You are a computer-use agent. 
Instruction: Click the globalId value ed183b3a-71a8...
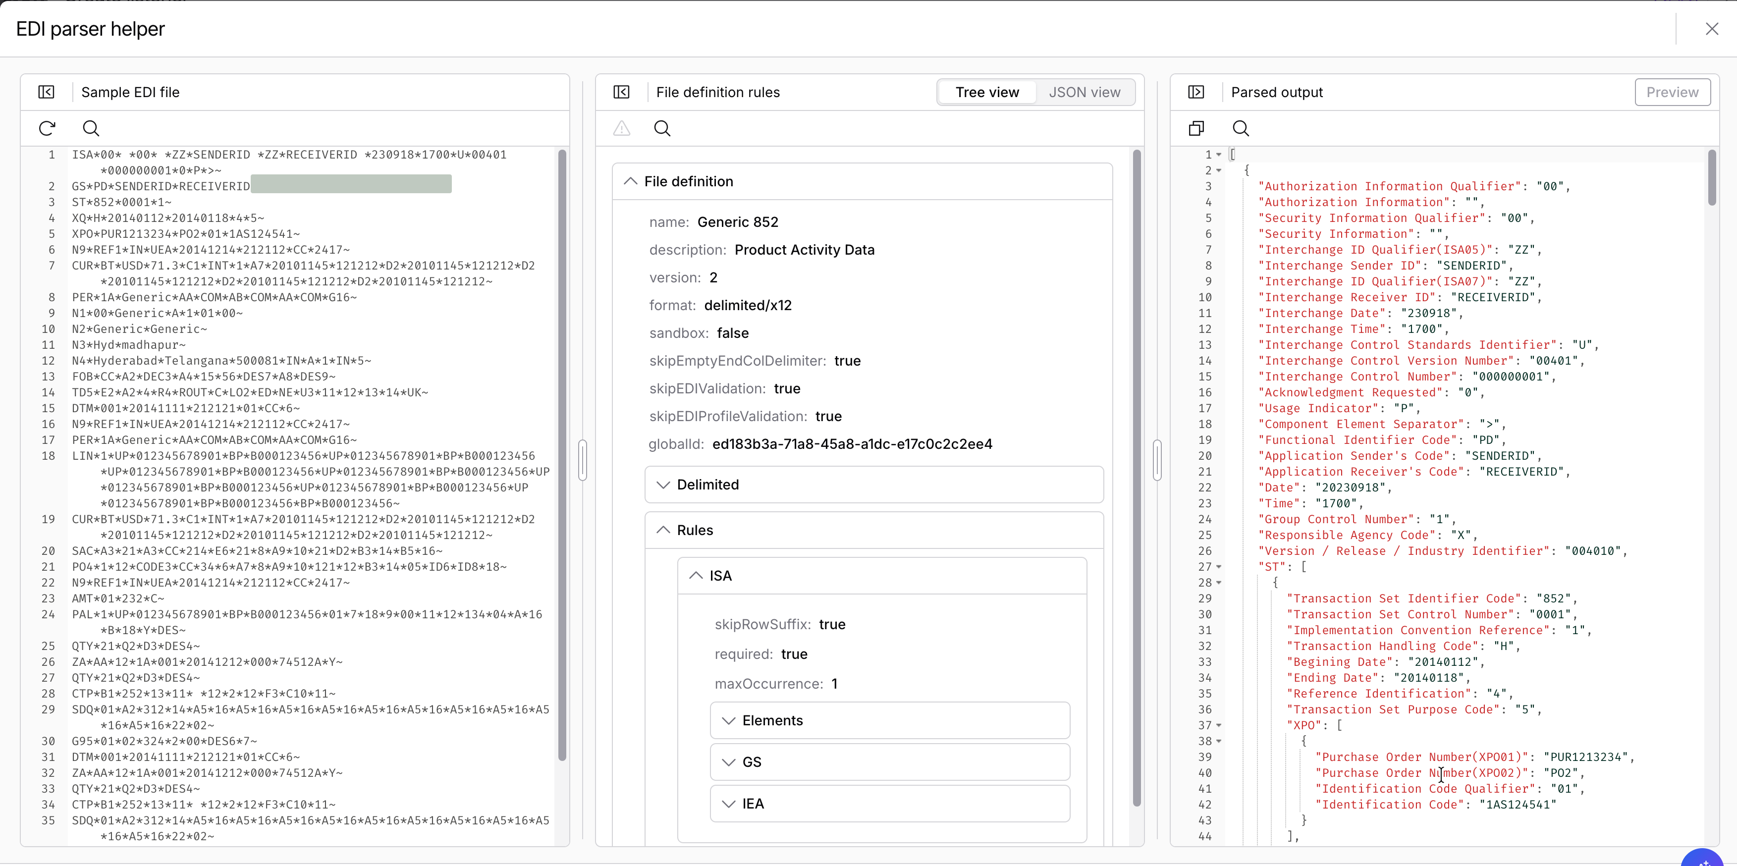(852, 444)
